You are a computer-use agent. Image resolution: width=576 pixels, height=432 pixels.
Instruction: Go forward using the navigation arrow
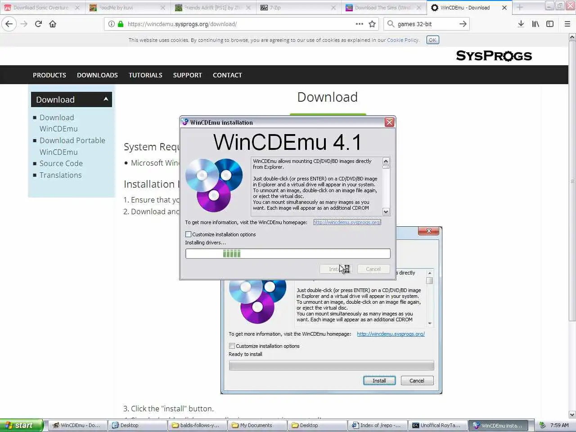(24, 24)
